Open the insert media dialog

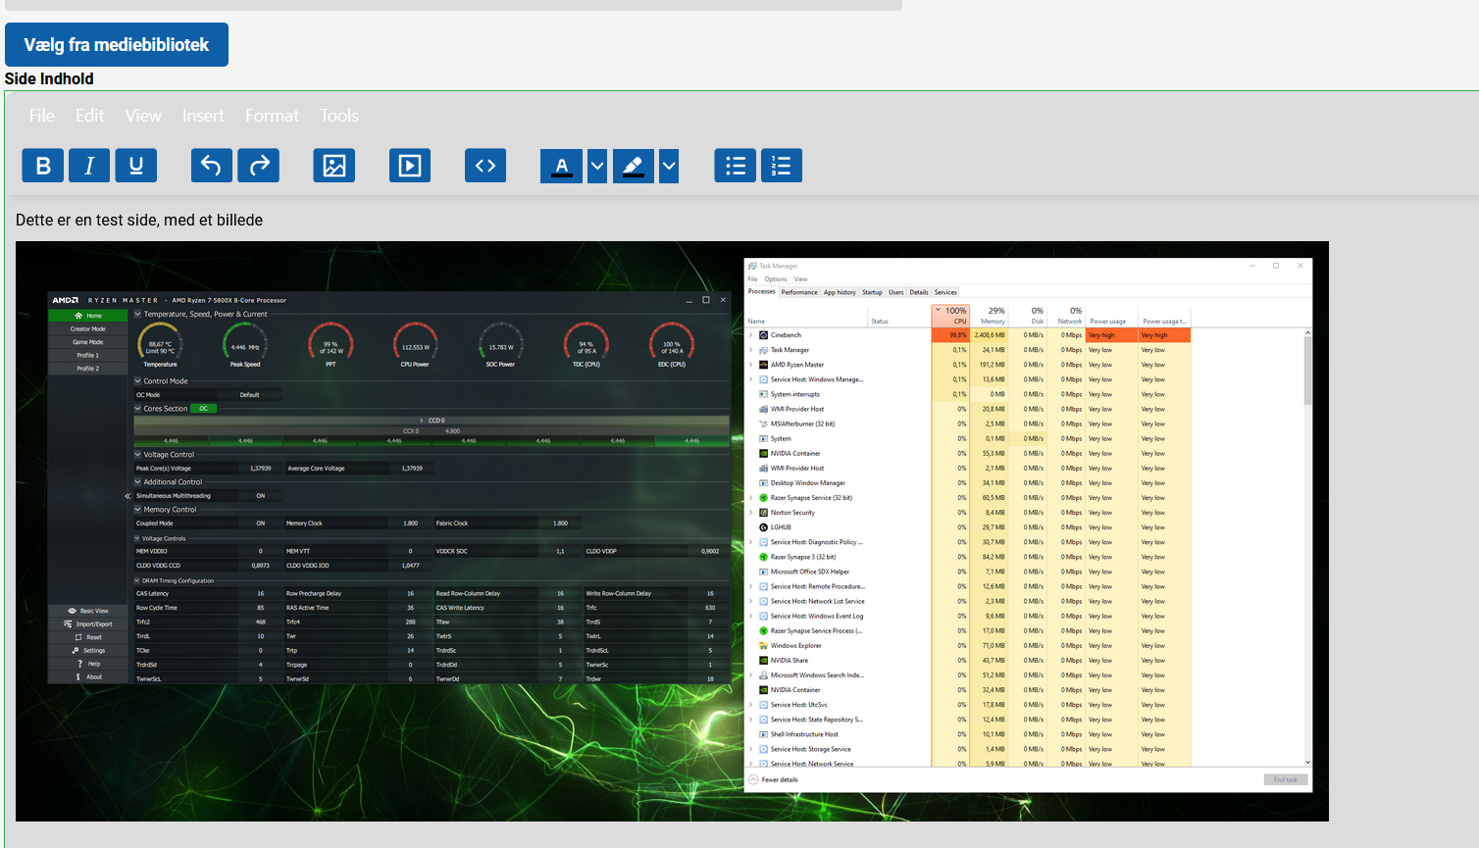[x=410, y=166]
